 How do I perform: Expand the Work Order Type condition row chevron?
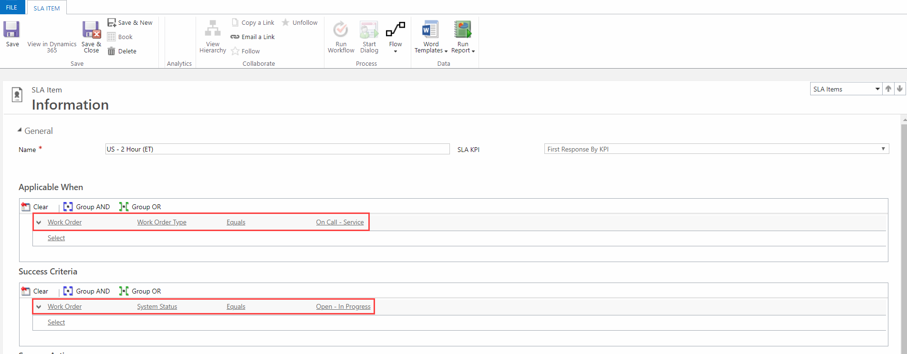point(39,223)
